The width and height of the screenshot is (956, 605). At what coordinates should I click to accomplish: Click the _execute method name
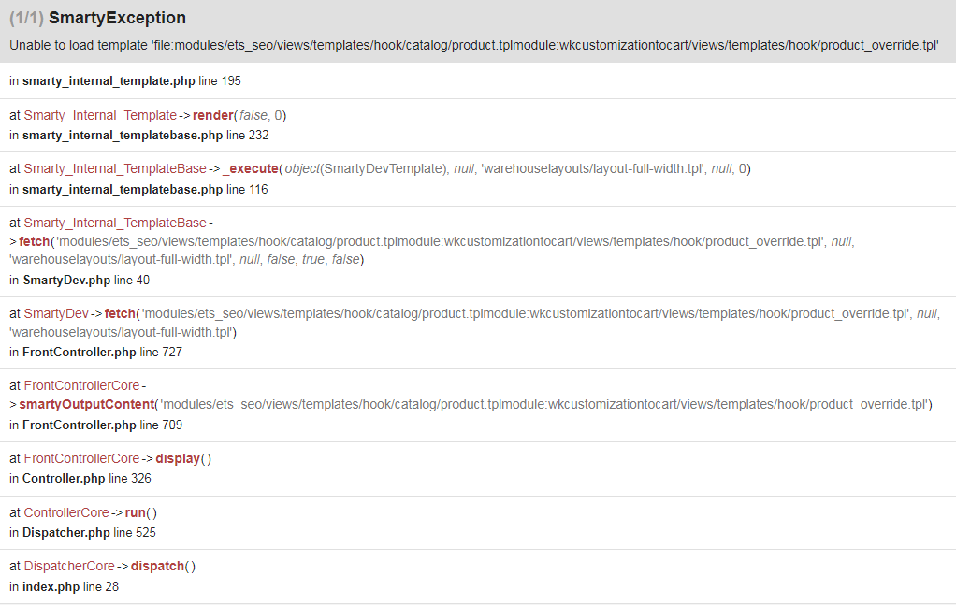(x=251, y=168)
